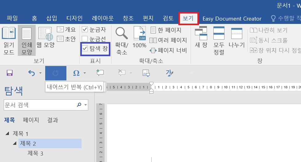This screenshot has width=301, height=162.
Task: Jump to heading 제목 1
Action: [x=21, y=133]
